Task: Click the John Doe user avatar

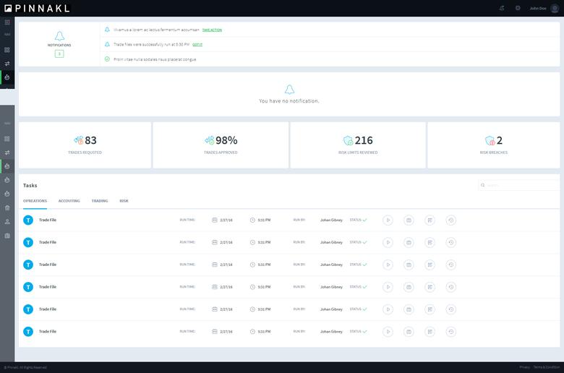Action: pyautogui.click(x=555, y=8)
